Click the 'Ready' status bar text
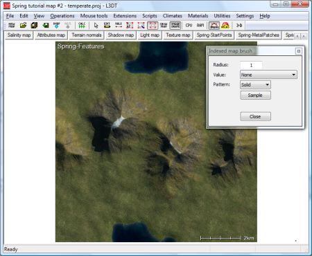This screenshot has height=256, width=312. [11, 249]
